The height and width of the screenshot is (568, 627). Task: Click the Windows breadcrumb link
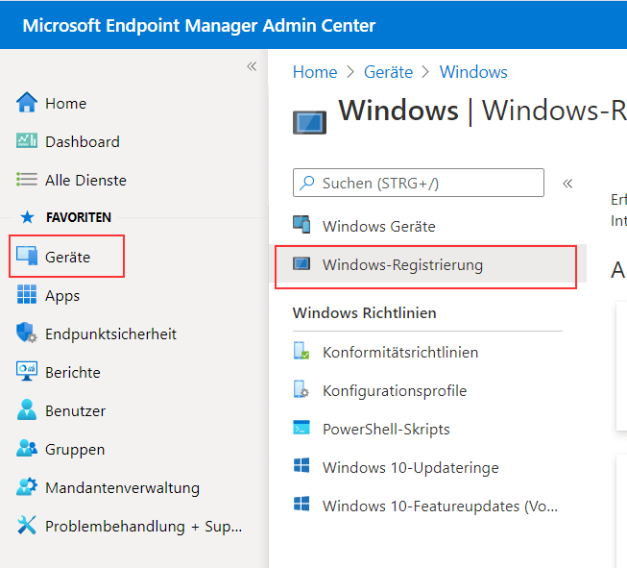[473, 72]
